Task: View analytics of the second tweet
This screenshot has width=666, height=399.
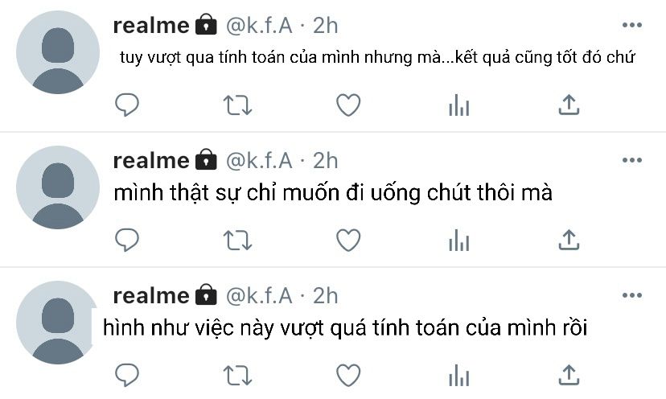Action: pos(458,240)
